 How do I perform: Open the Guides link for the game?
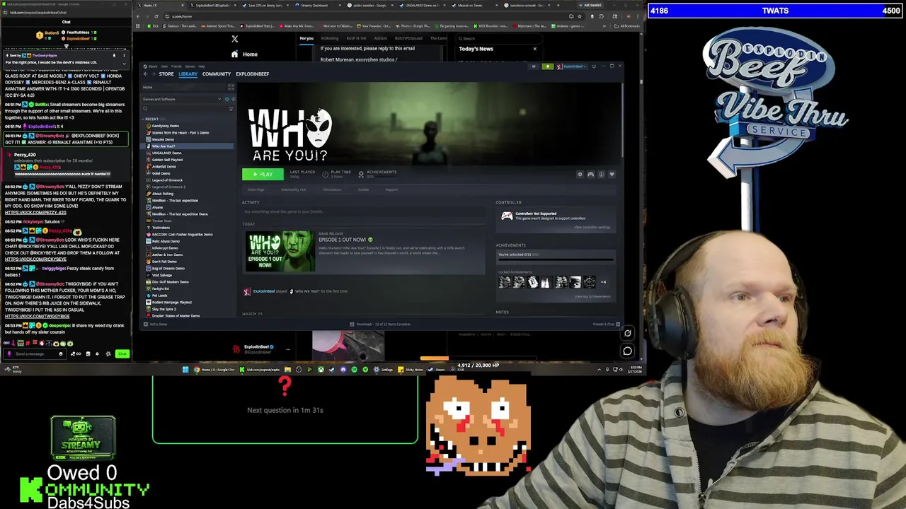(363, 189)
